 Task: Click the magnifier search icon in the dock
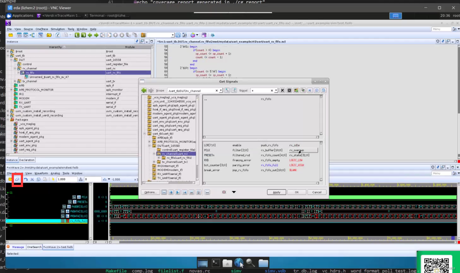tap(250, 263)
